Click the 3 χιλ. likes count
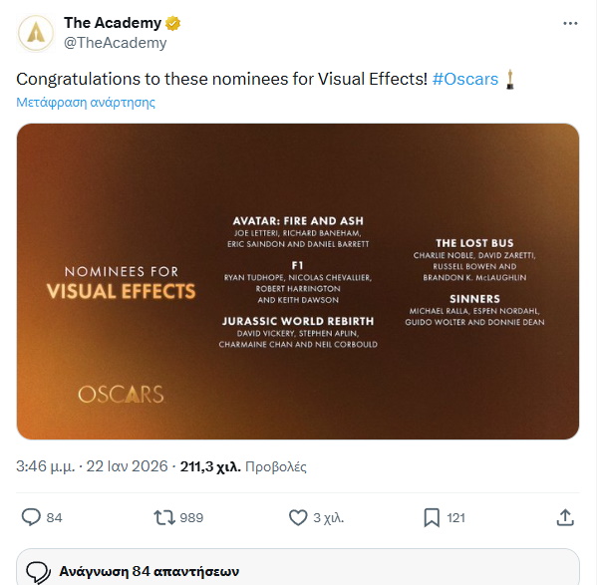Screen dimensions: 604x585 330,518
